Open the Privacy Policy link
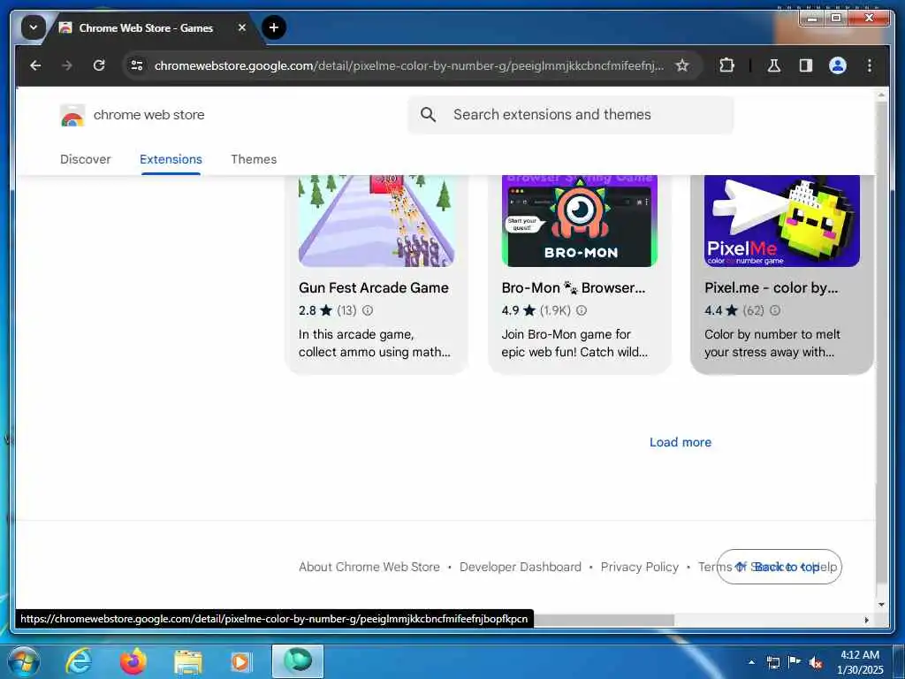 (x=640, y=567)
